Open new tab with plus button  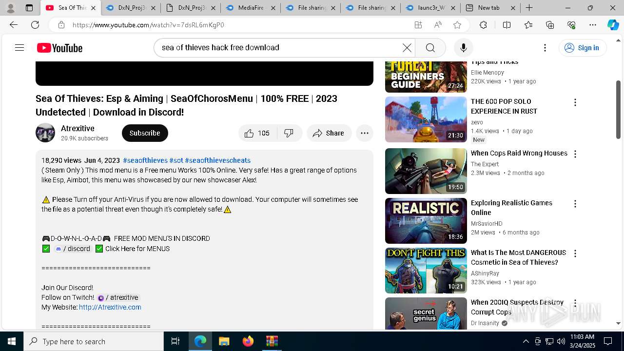(529, 8)
